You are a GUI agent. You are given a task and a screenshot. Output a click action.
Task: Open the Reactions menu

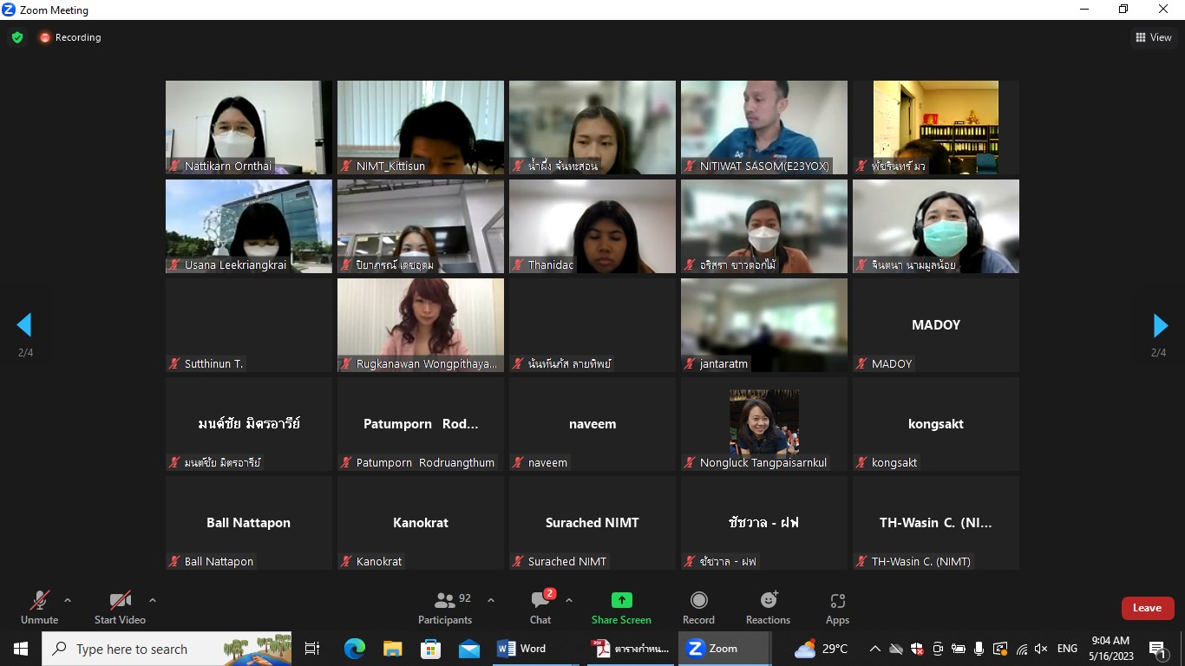(x=768, y=607)
